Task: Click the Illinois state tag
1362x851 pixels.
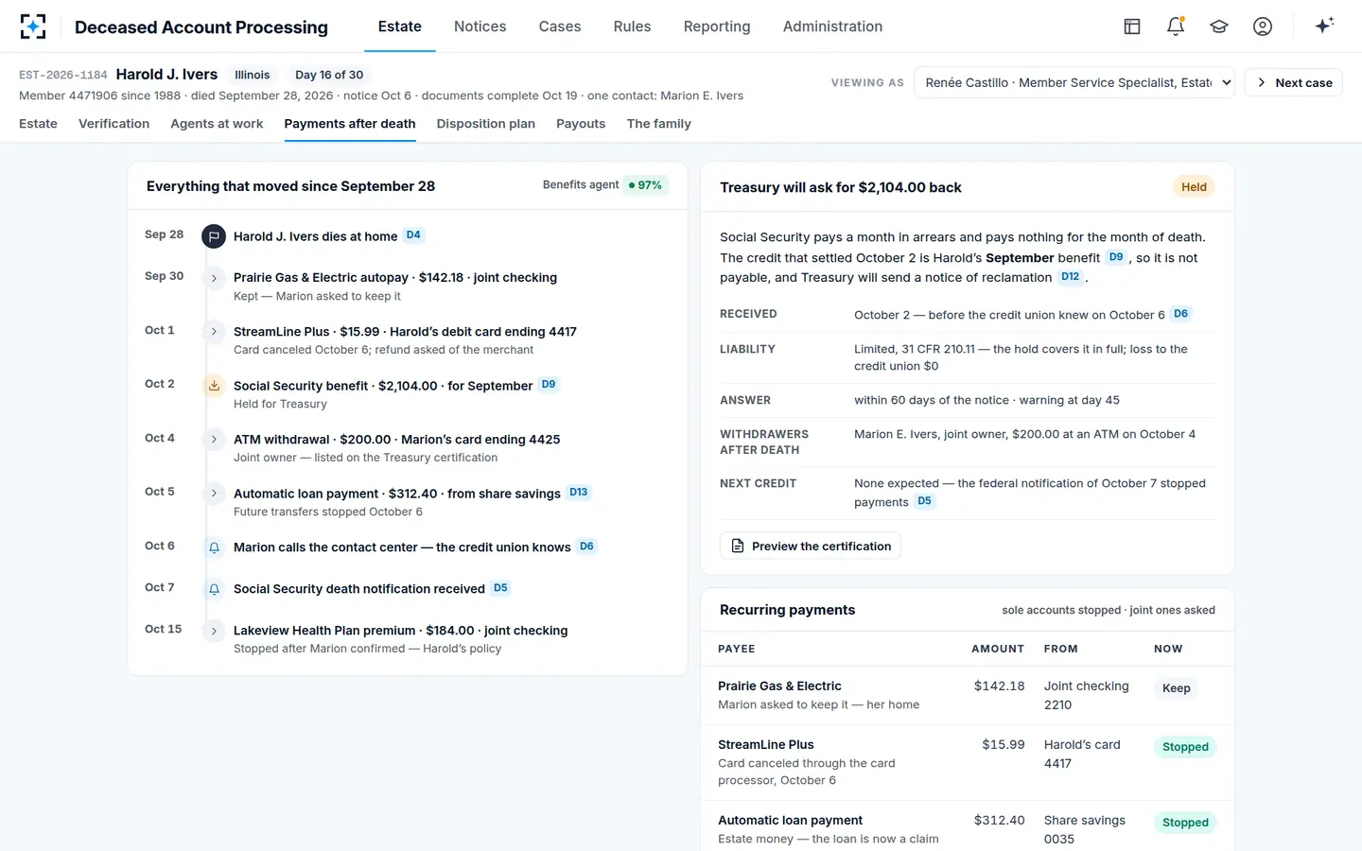Action: coord(253,75)
